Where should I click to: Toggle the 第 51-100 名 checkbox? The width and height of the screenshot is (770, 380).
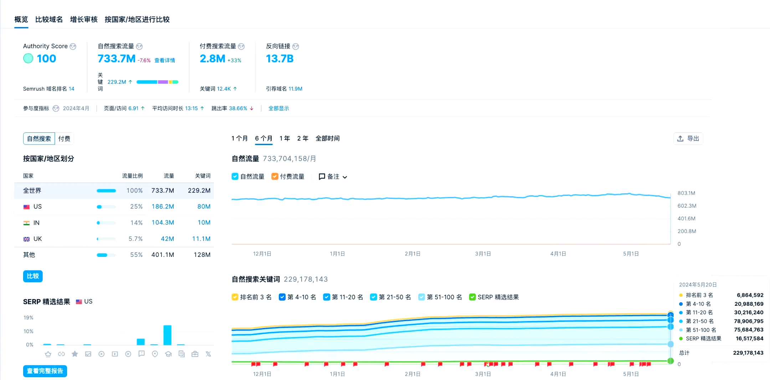coord(421,297)
